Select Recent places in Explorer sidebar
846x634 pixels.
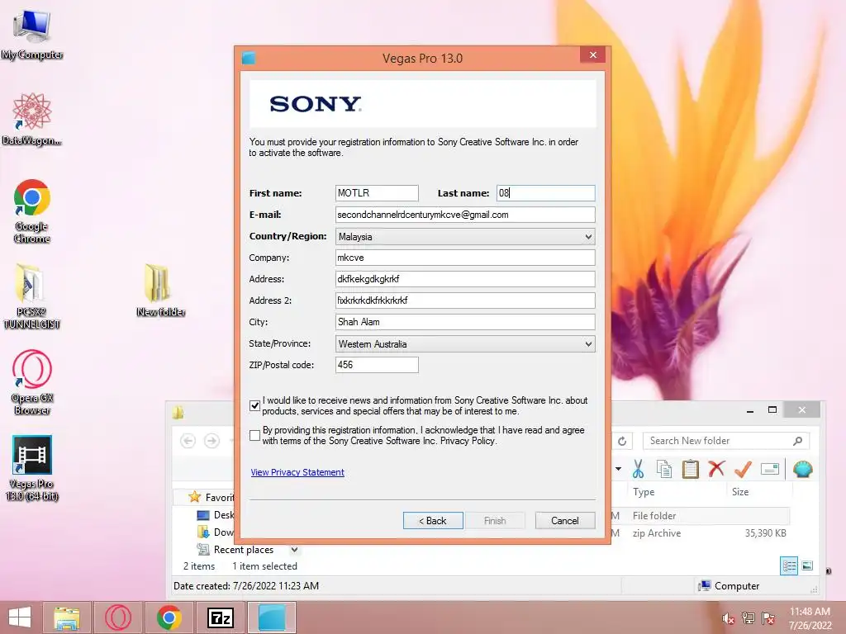pos(236,549)
